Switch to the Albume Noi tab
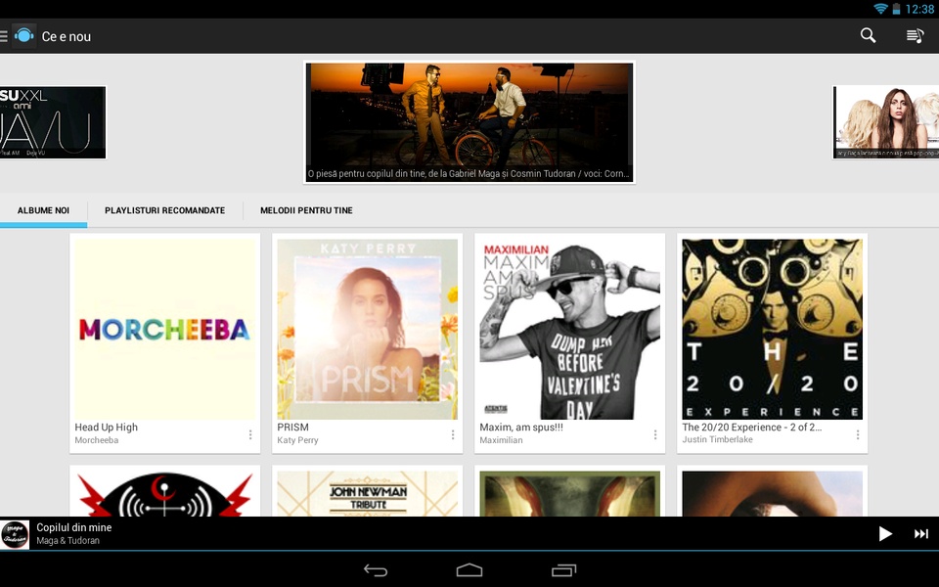939x587 pixels. [43, 211]
